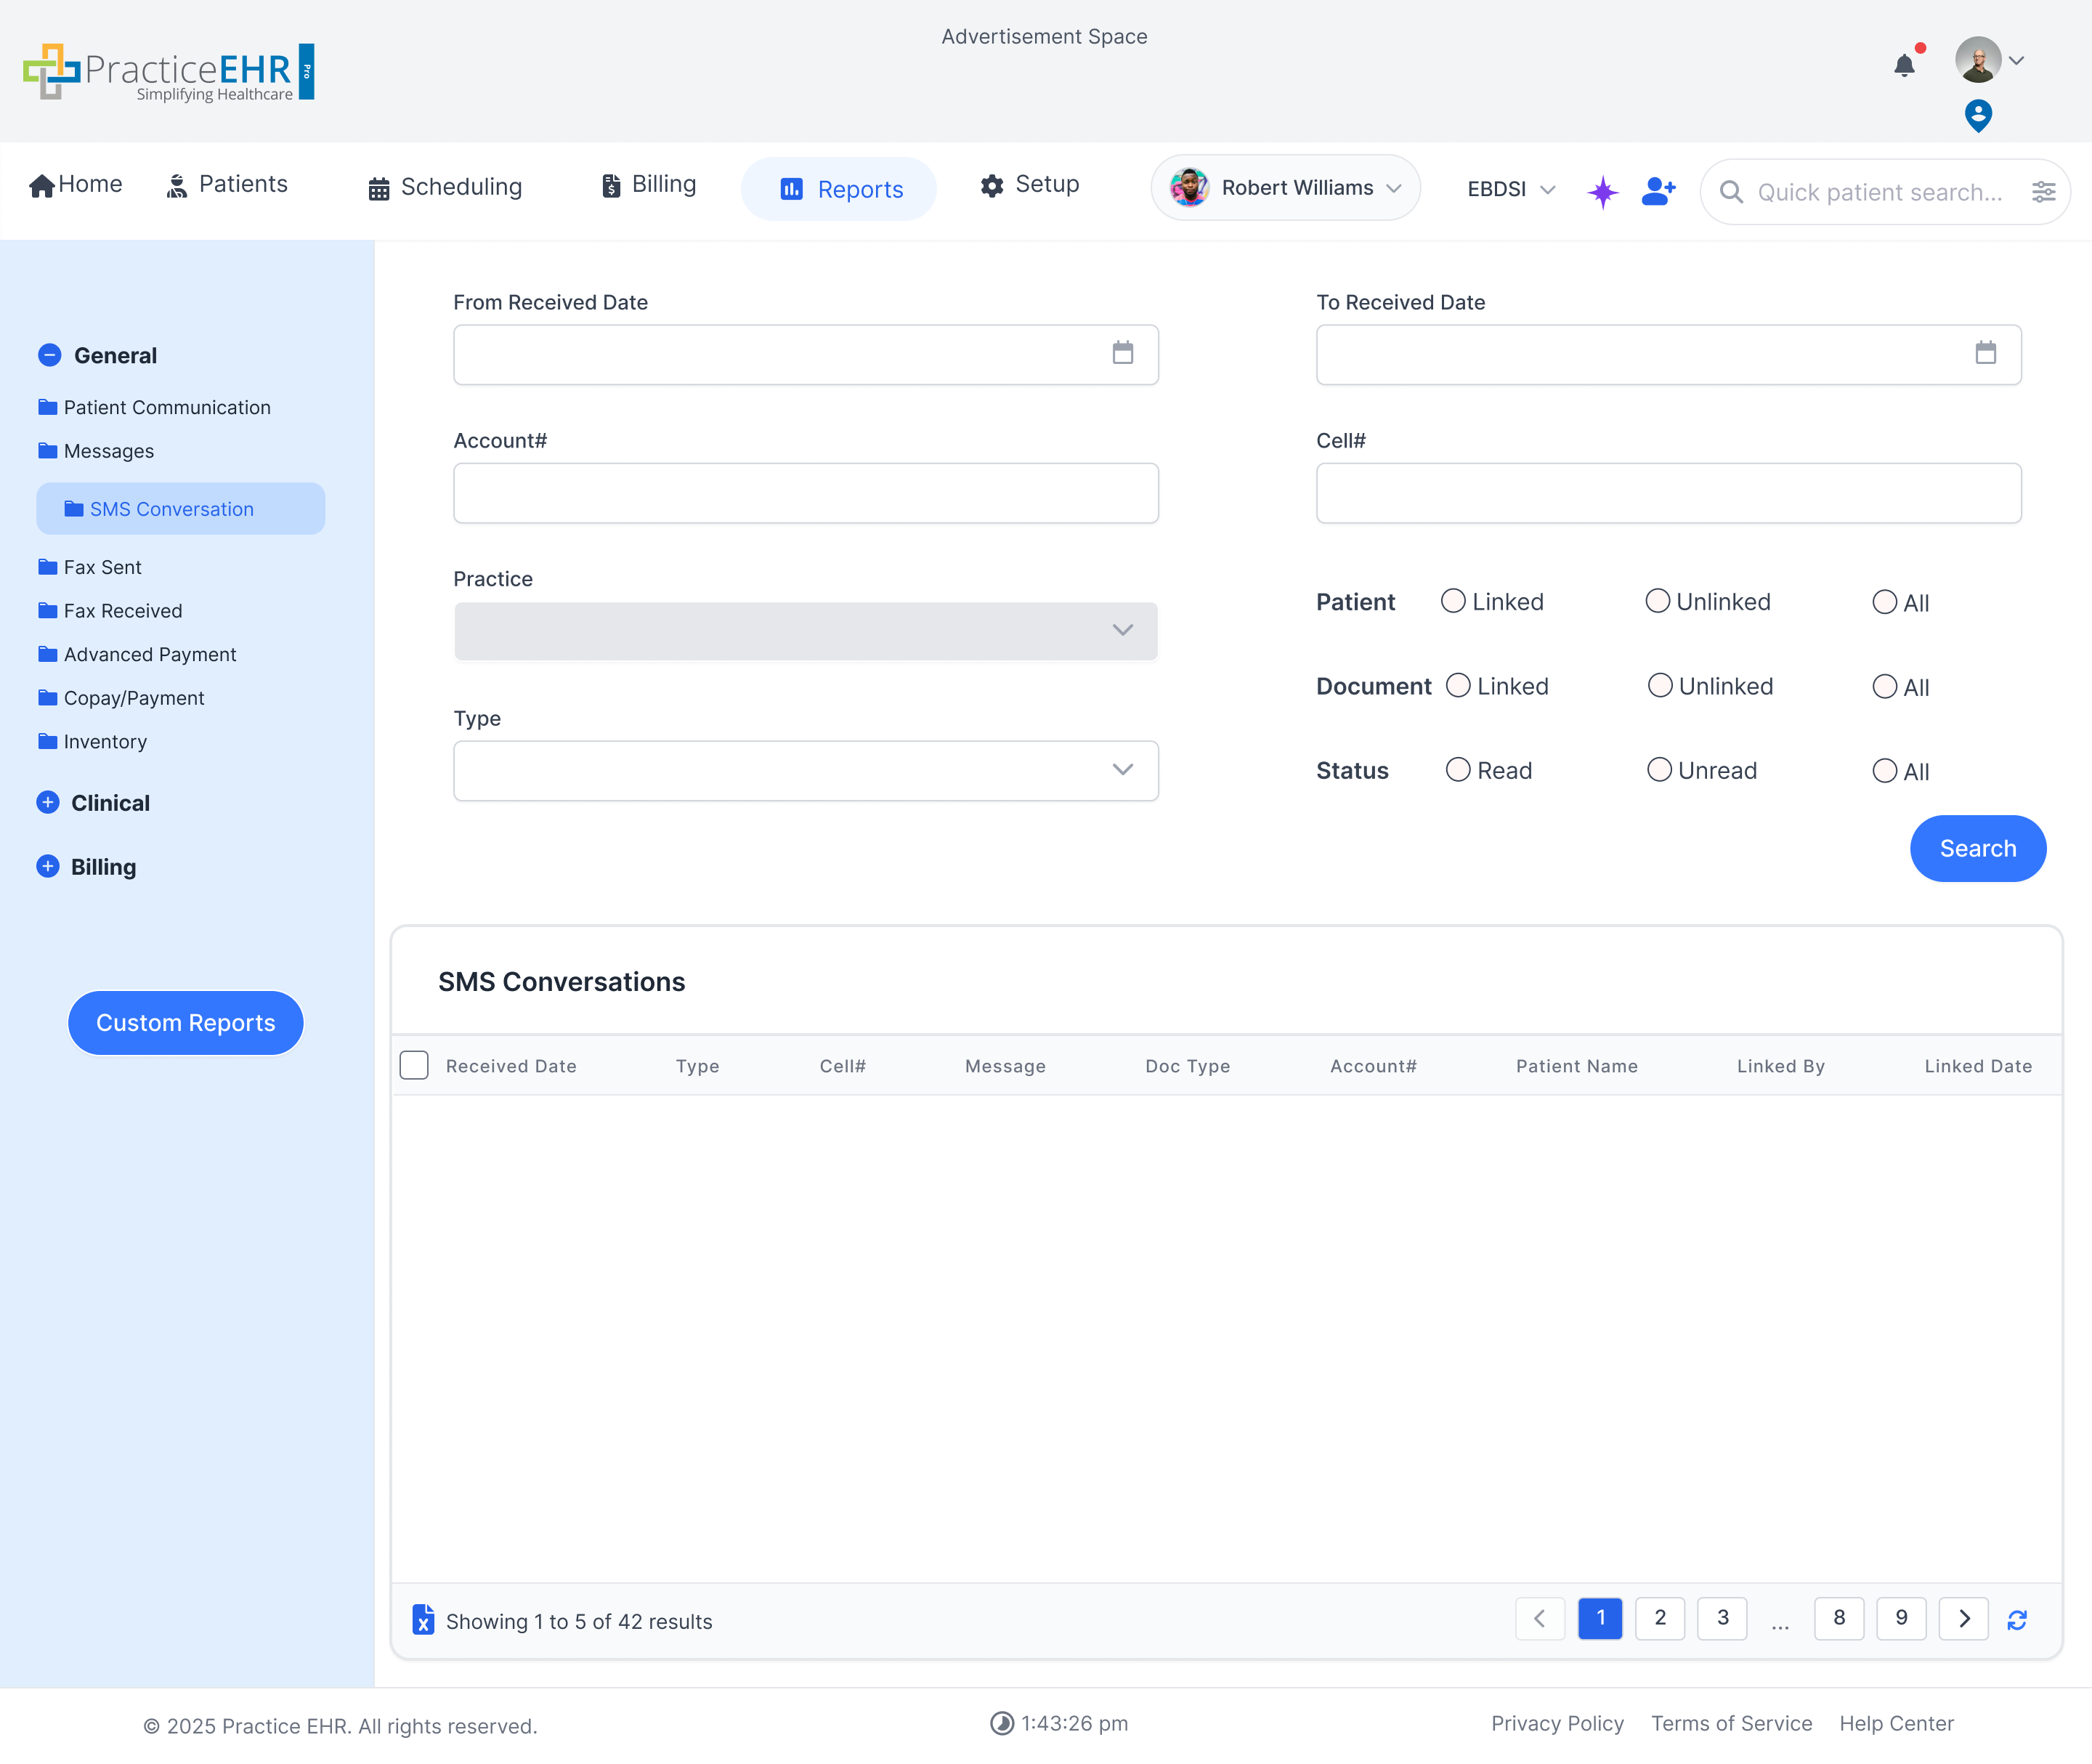
Task: Open Fax Received report in the sidebar
Action: pyautogui.click(x=122, y=610)
